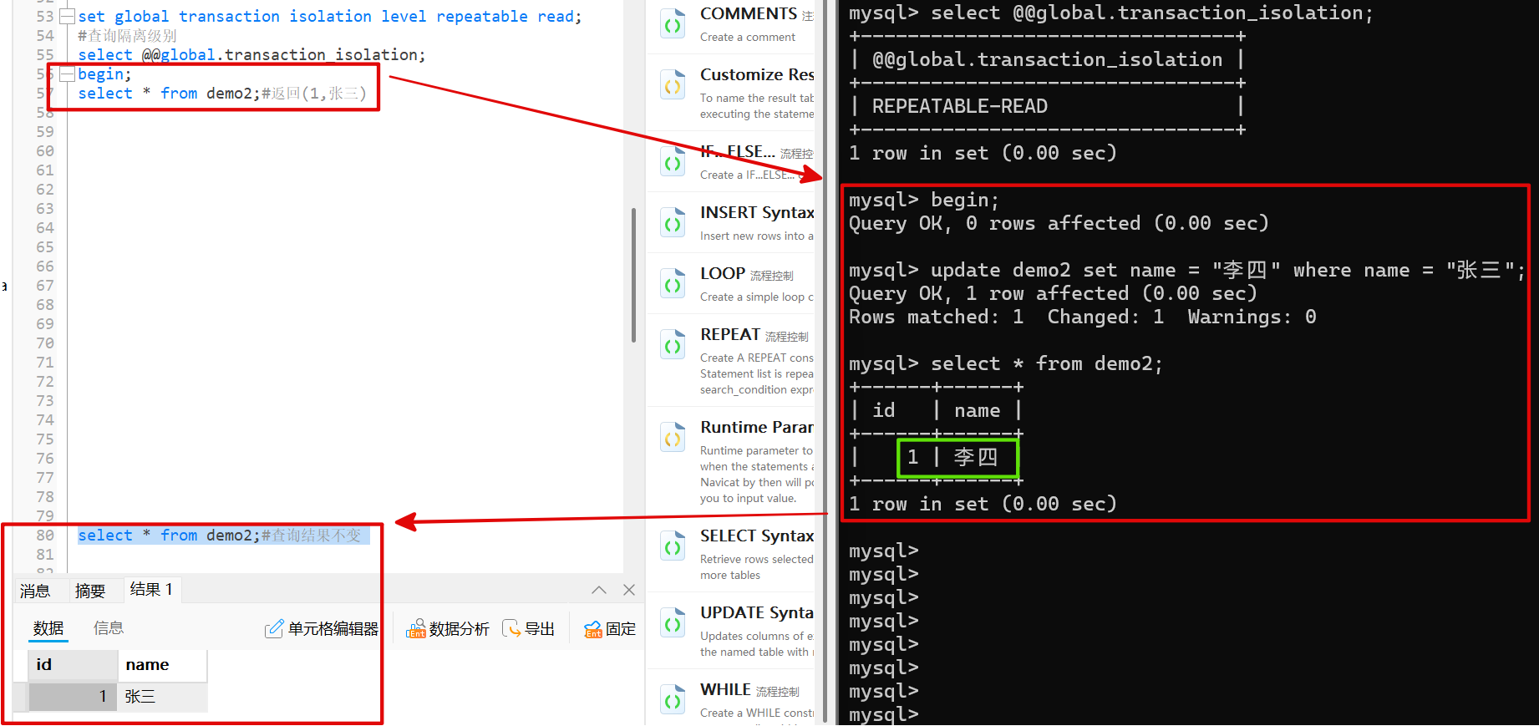Click the IF...ELSE snippet icon
This screenshot has height=726, width=1539.
(673, 163)
